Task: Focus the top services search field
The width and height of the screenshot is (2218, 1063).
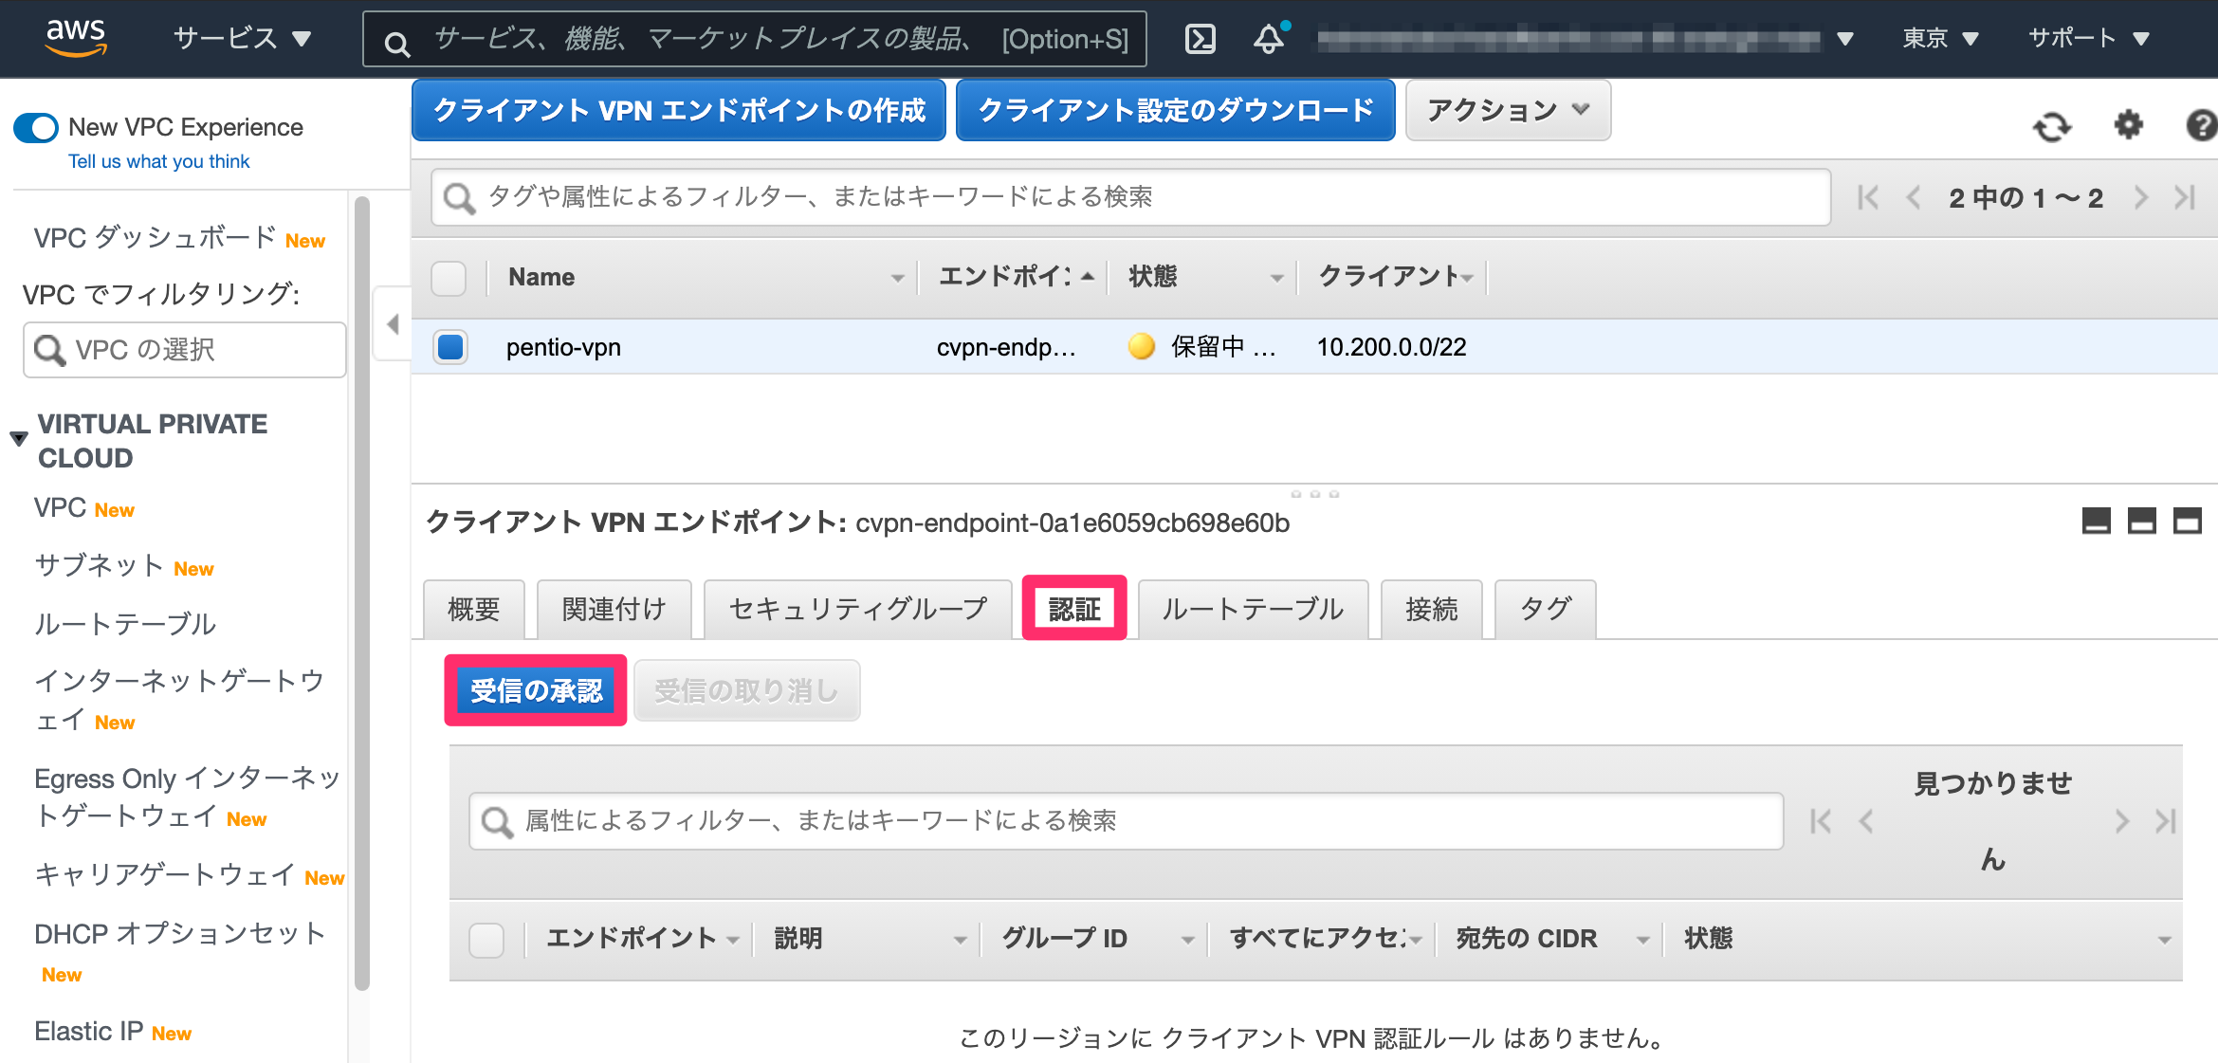Action: [755, 39]
